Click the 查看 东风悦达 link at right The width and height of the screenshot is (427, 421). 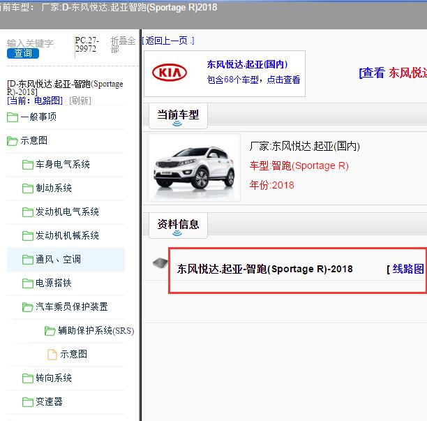pyautogui.click(x=393, y=73)
